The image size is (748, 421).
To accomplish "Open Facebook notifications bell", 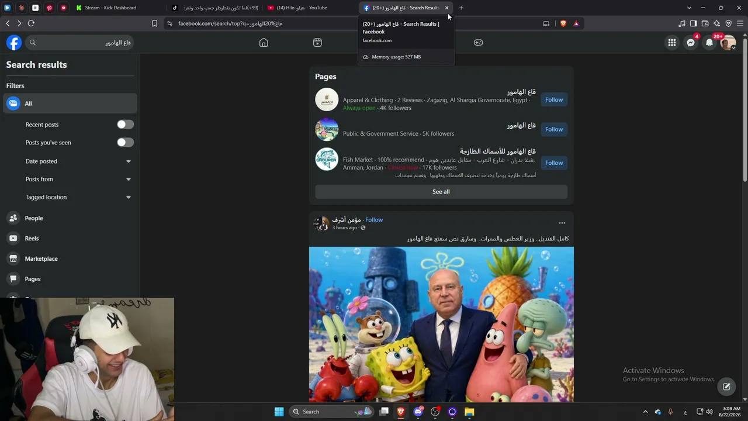I will [709, 43].
